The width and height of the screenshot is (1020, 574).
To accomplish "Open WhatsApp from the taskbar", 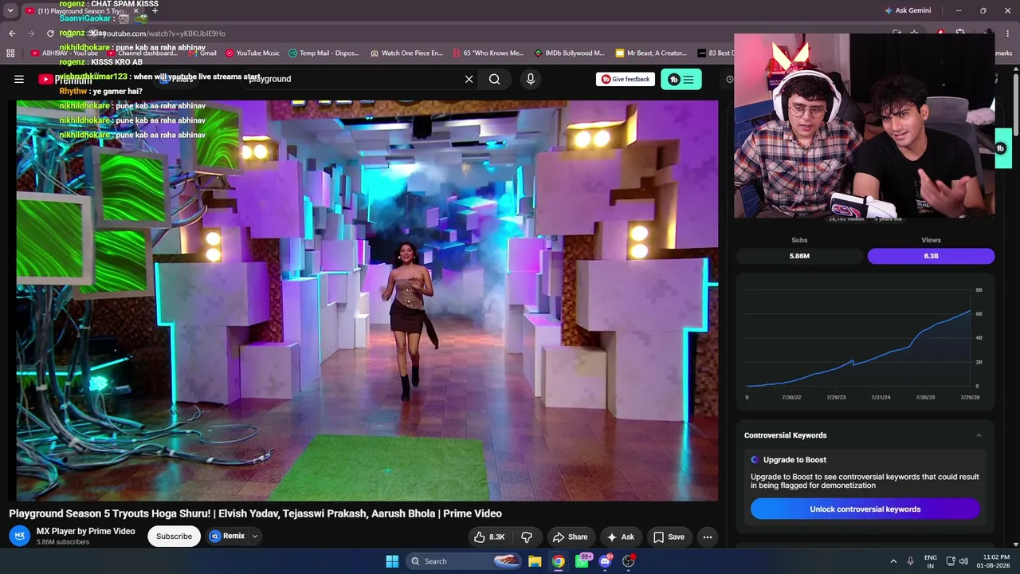I will click(583, 561).
